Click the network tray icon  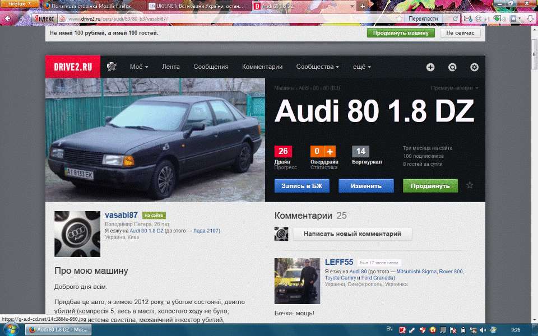click(473, 330)
